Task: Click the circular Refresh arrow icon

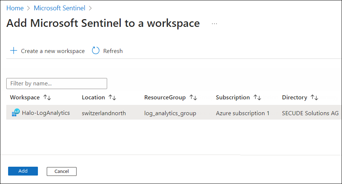Action: coord(96,51)
